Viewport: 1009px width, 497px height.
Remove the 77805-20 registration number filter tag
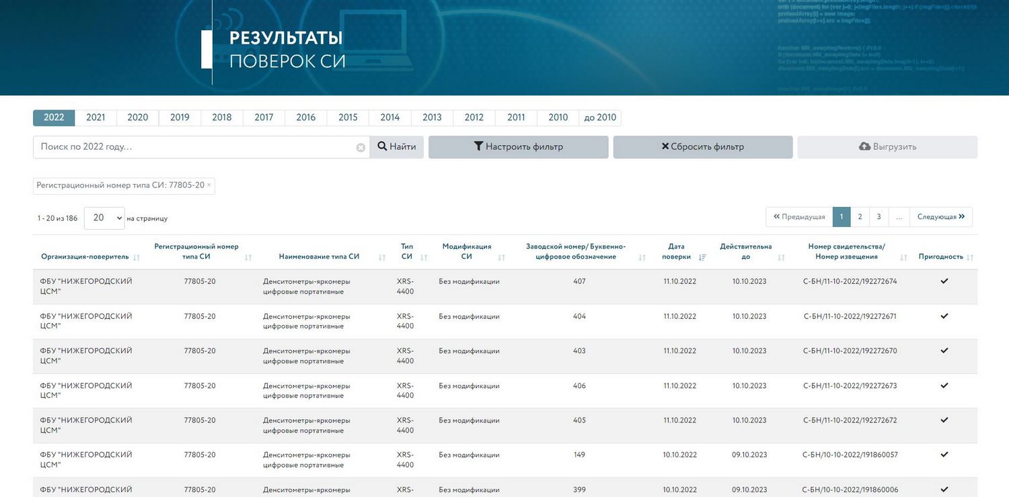tap(209, 185)
